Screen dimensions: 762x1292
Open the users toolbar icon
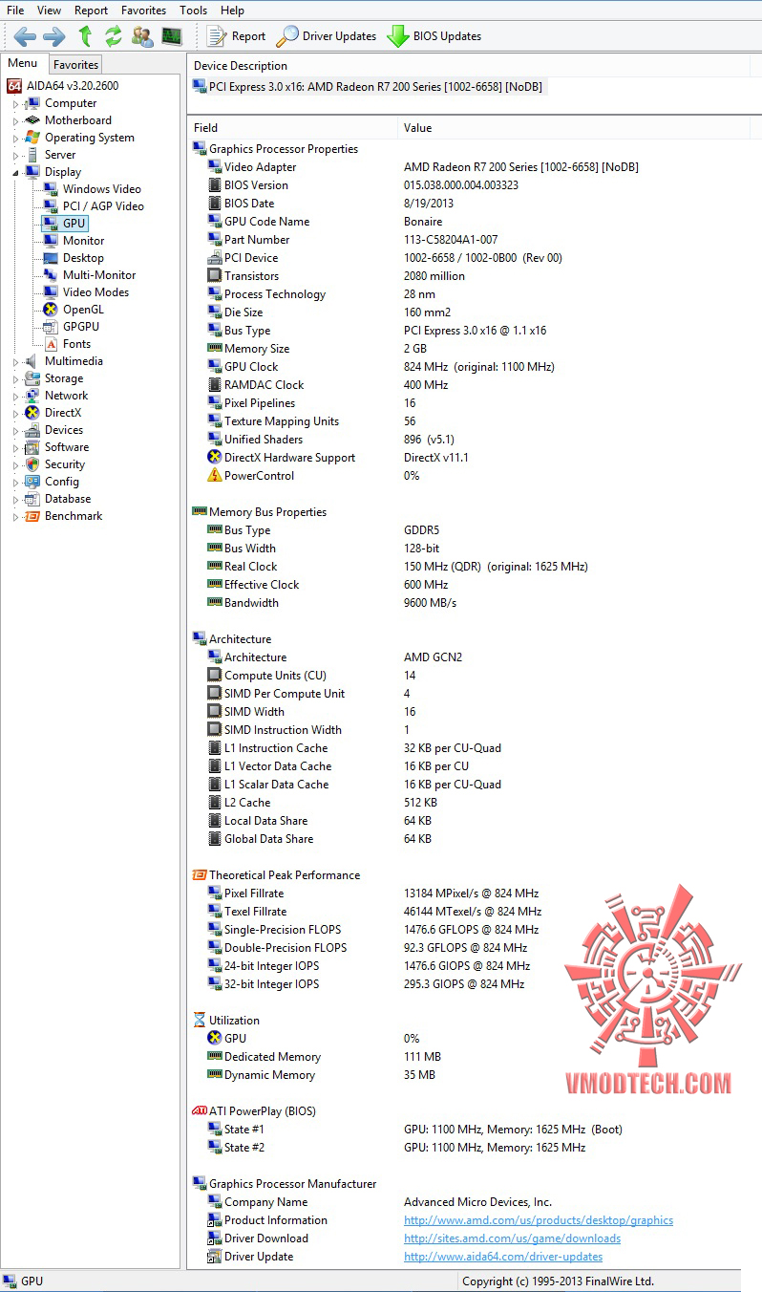[x=143, y=36]
